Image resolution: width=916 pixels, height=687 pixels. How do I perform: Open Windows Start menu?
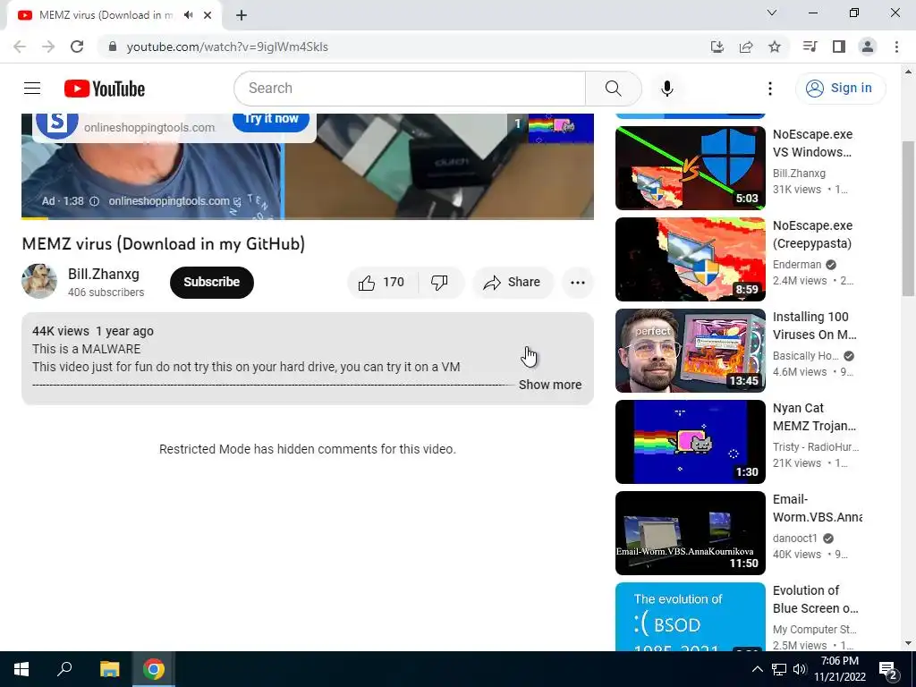point(21,669)
